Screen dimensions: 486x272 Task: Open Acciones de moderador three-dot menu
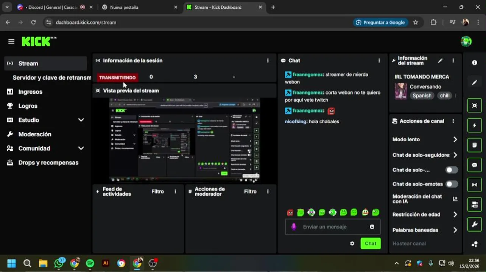pyautogui.click(x=268, y=192)
